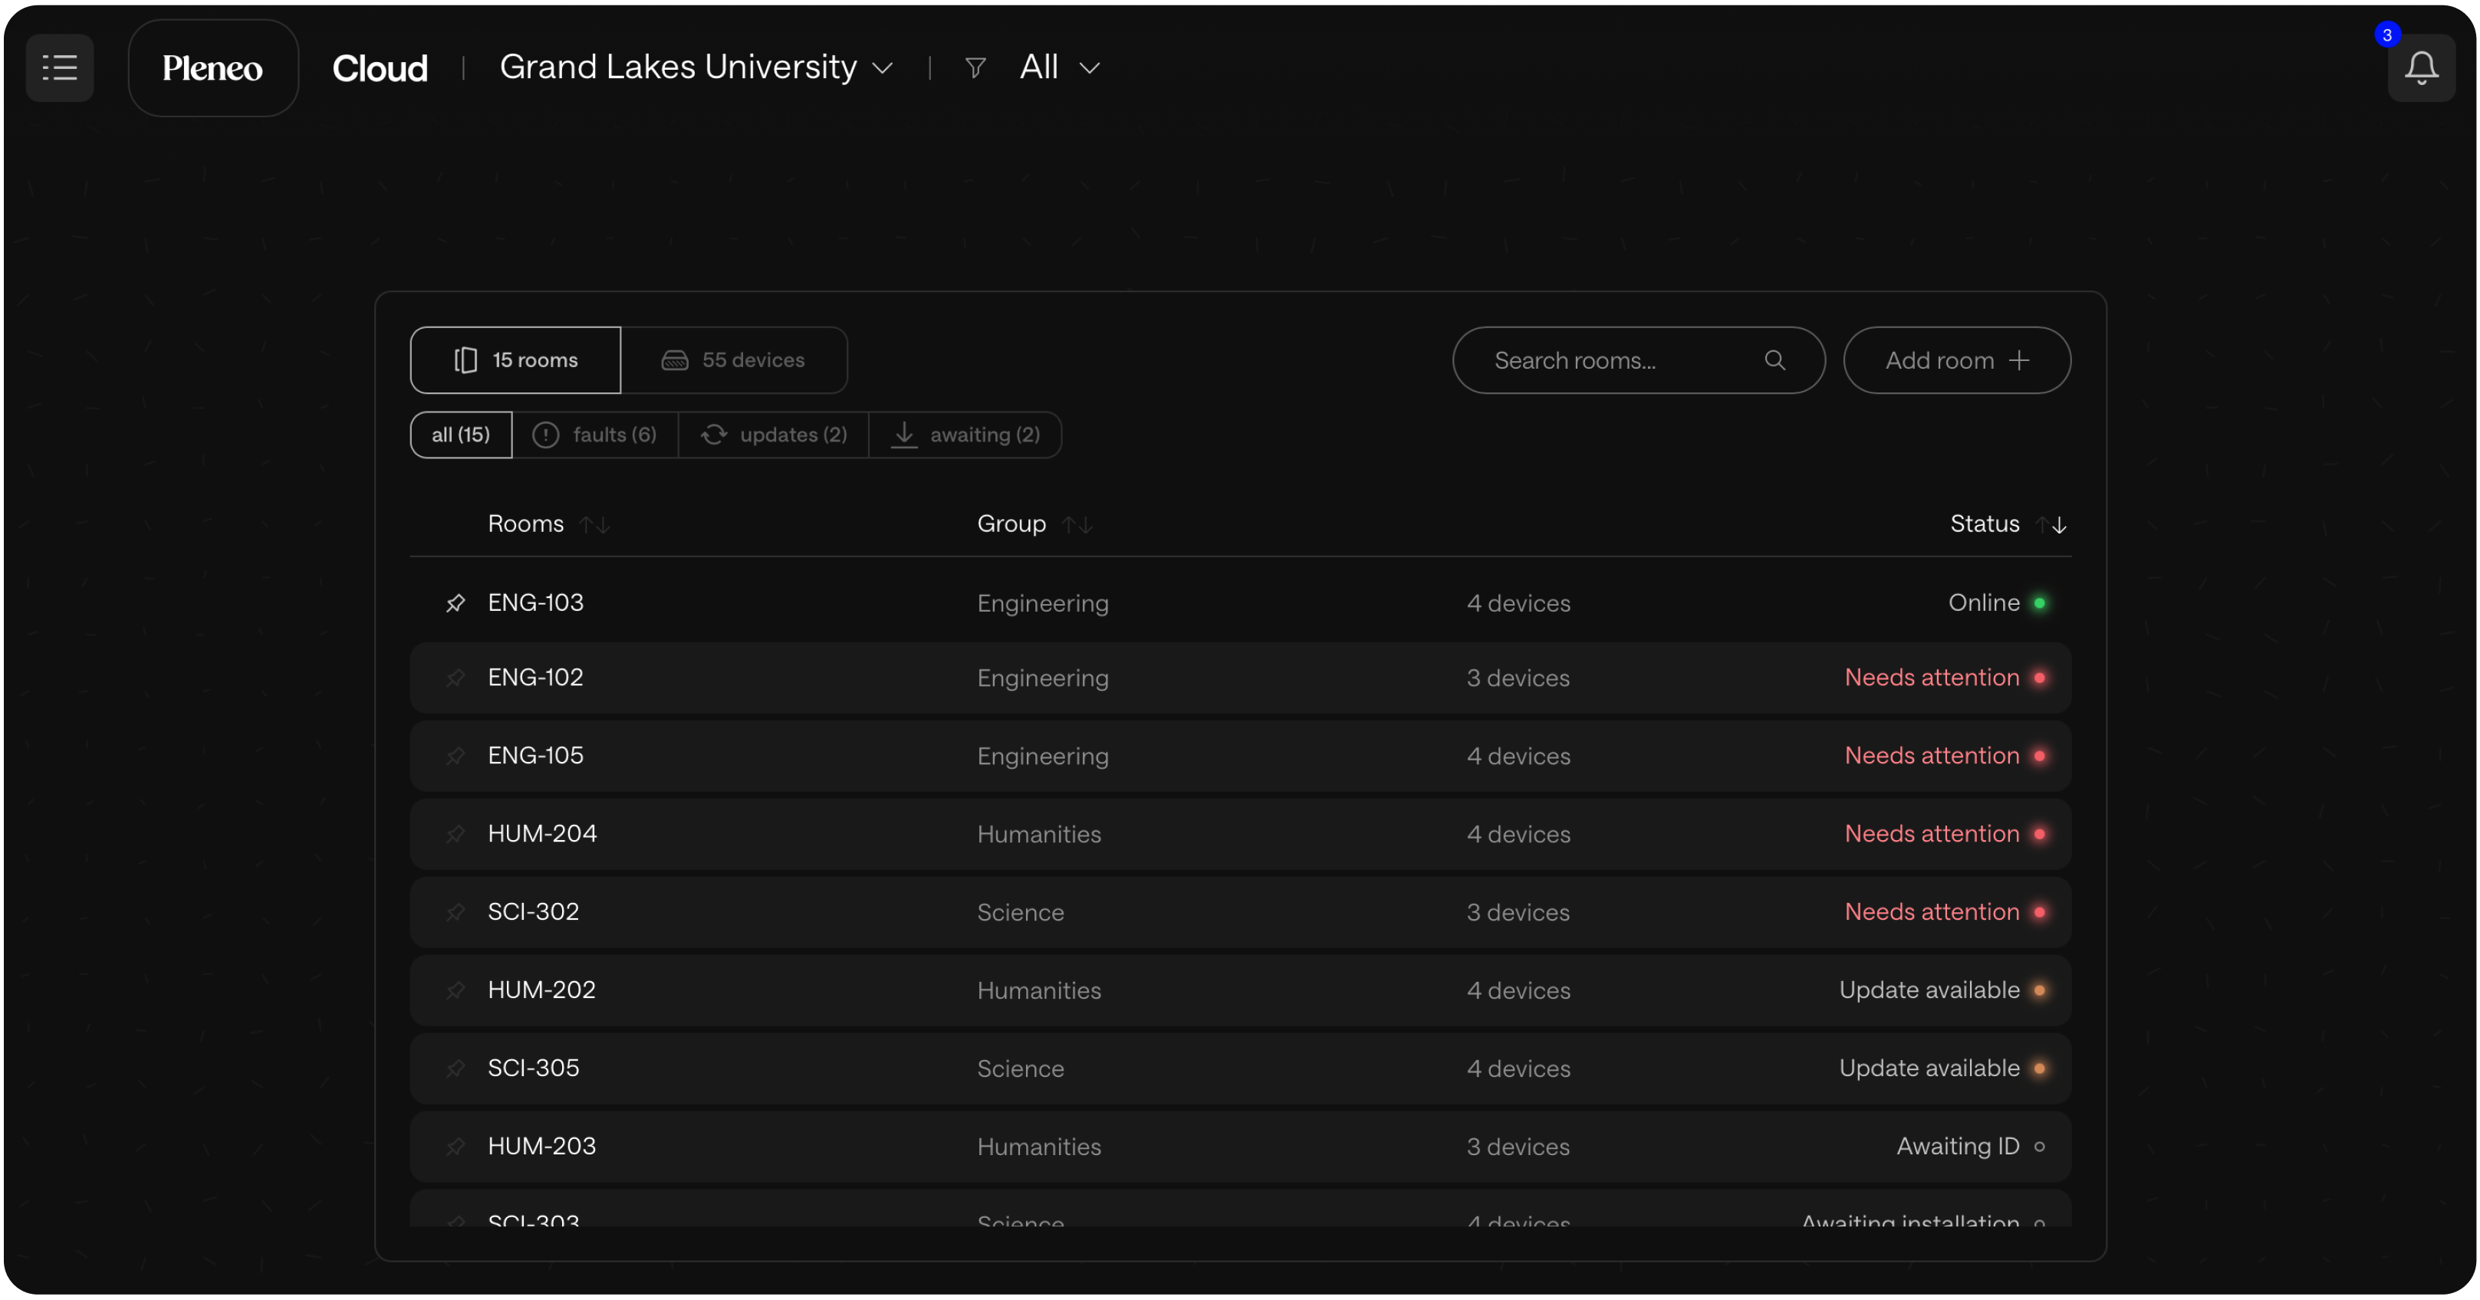The width and height of the screenshot is (2480, 1300).
Task: Pin the HUM-204 room
Action: coord(456,834)
